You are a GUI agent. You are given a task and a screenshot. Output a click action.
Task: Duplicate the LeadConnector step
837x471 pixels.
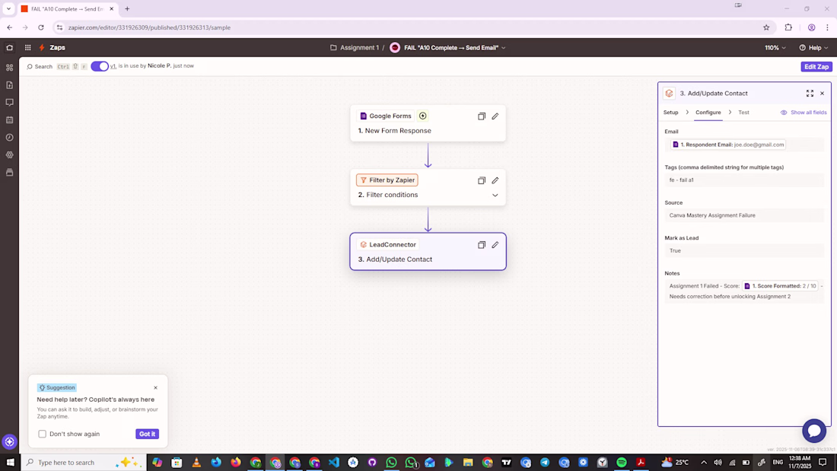pos(482,245)
